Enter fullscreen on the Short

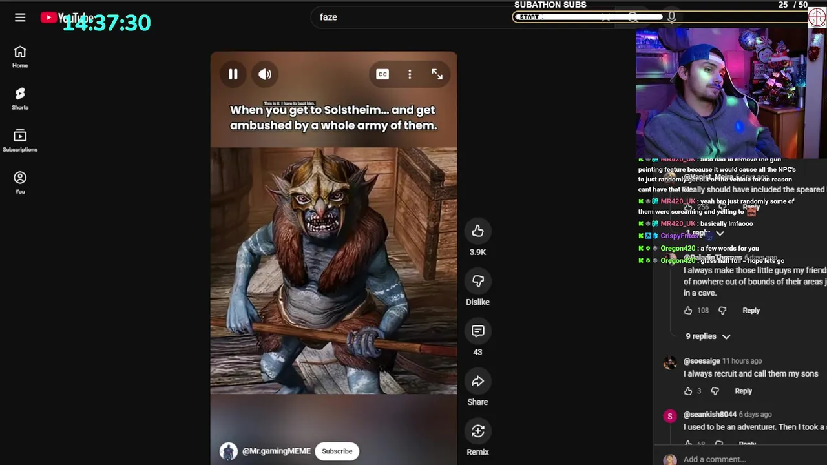(x=437, y=74)
